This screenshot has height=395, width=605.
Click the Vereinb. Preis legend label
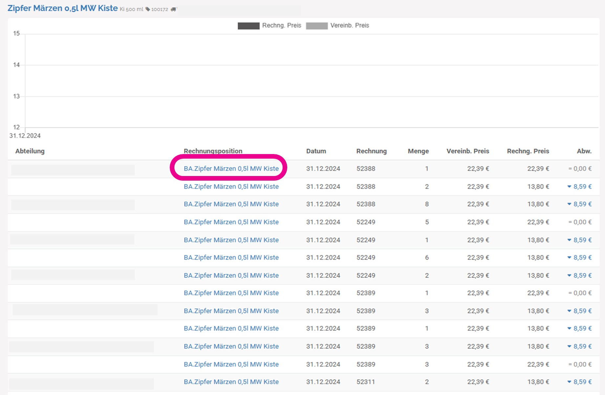tap(350, 26)
